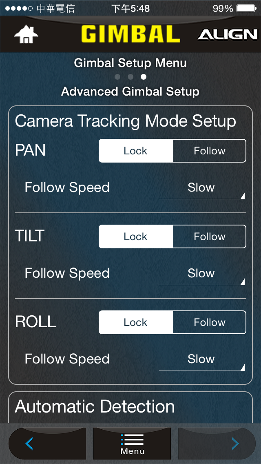Open the ROLL Follow Speed selector
The height and width of the screenshot is (464, 261).
pyautogui.click(x=201, y=359)
